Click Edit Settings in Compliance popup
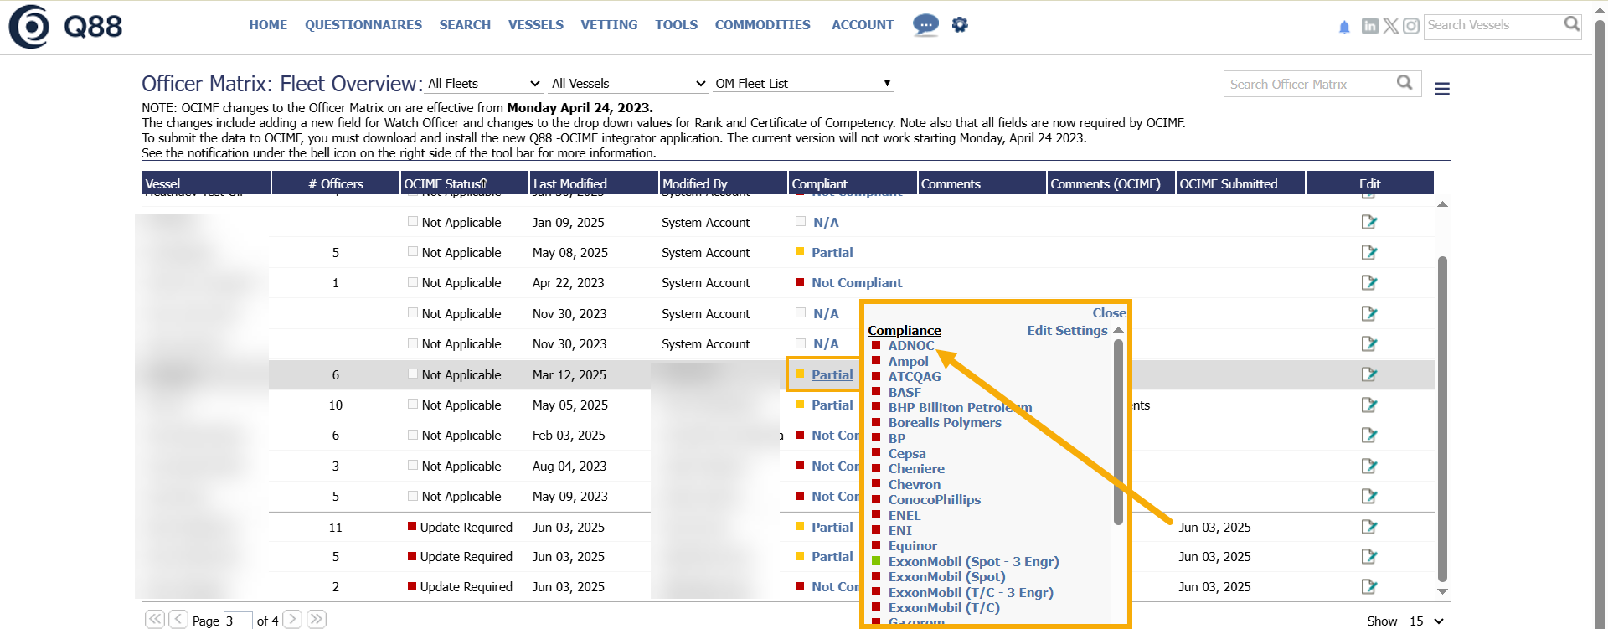The height and width of the screenshot is (629, 1608). tap(1067, 331)
